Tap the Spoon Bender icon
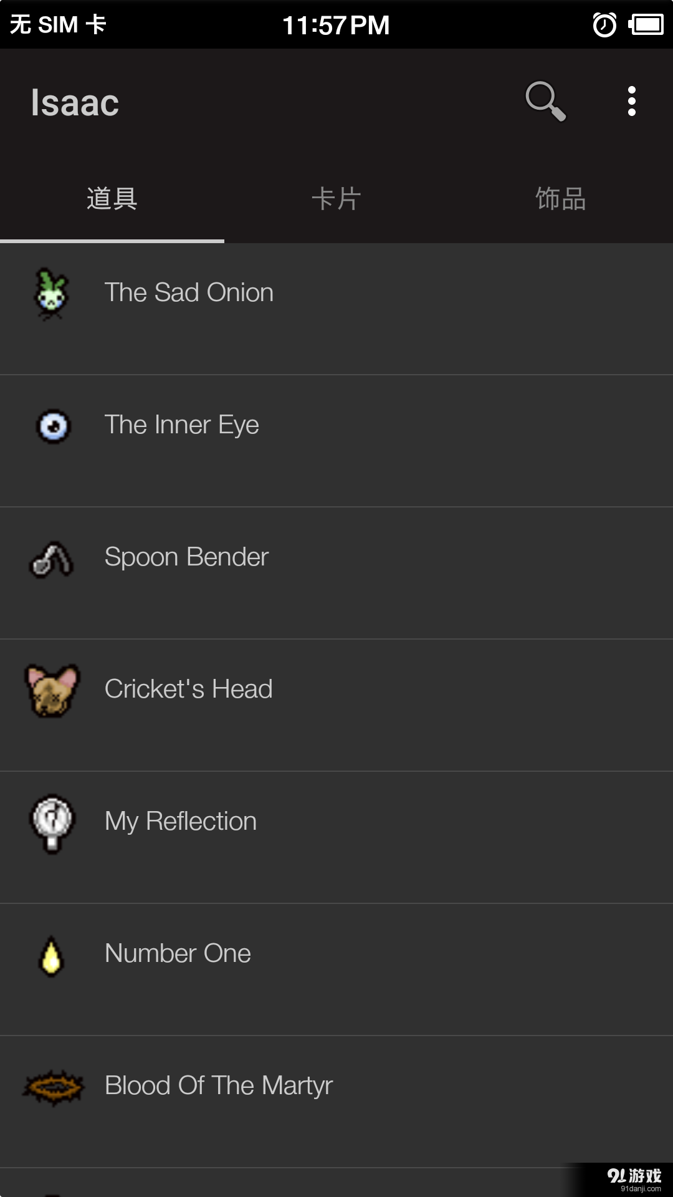Image resolution: width=673 pixels, height=1197 pixels. [x=52, y=559]
